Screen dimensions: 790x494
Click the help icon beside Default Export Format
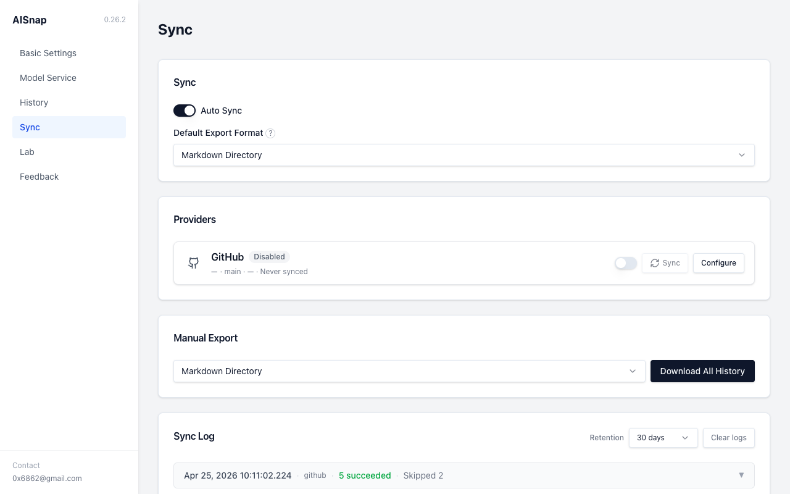coord(270,133)
